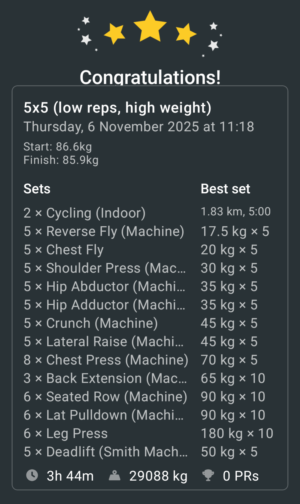Tap the Congratulations heading

(150, 77)
